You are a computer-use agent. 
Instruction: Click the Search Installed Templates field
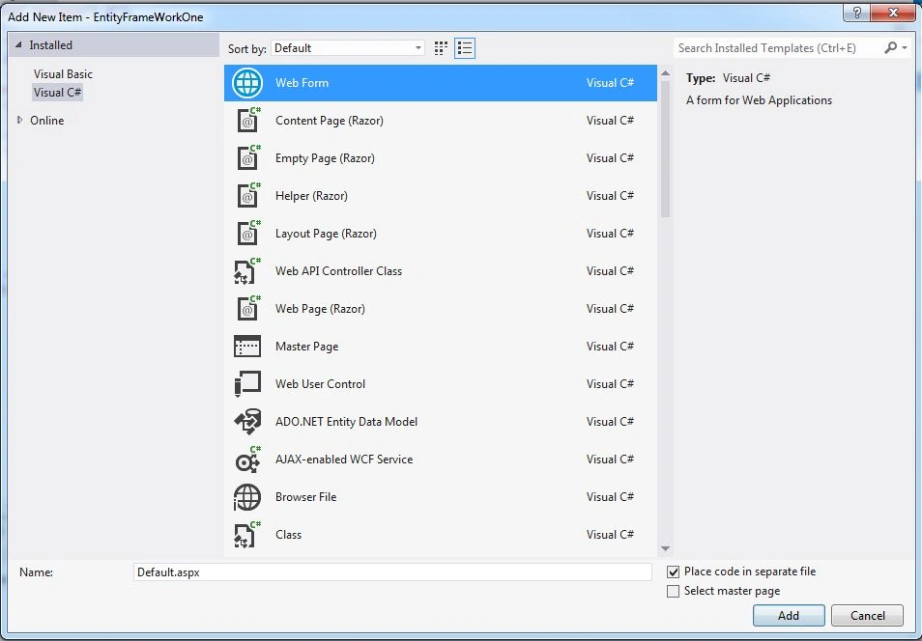point(777,48)
